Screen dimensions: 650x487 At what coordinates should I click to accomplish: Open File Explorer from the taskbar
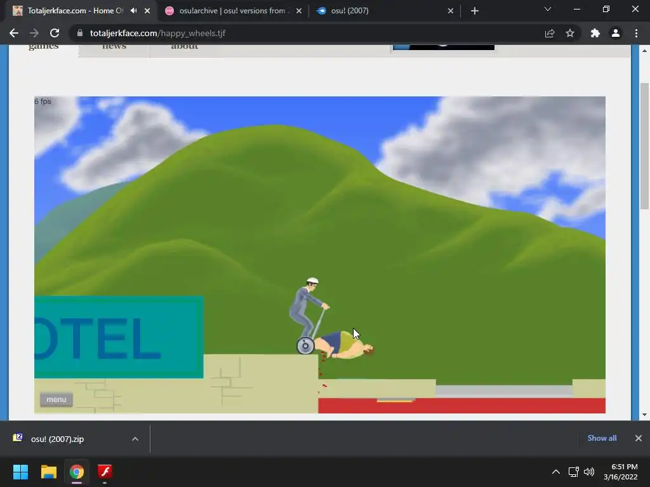[48, 472]
